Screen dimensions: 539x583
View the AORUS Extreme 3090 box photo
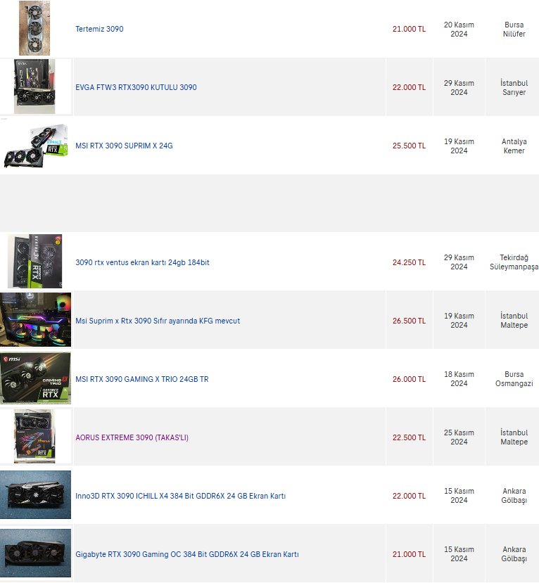[34, 437]
